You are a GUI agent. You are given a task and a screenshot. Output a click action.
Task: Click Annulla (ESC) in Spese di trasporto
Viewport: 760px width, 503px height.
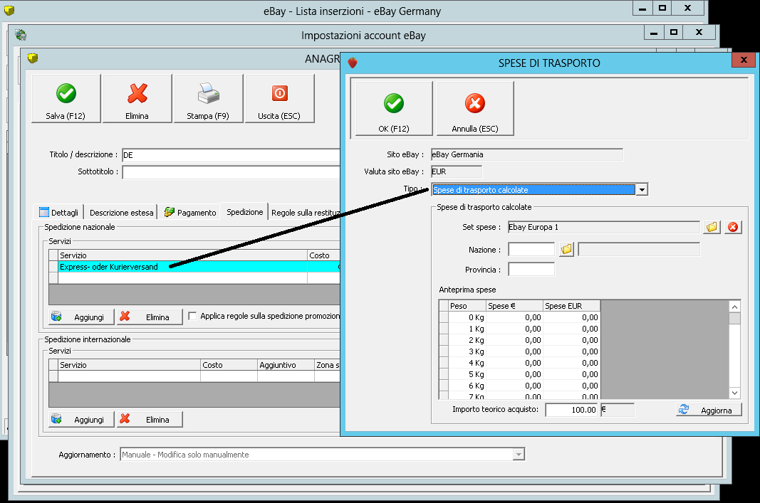475,108
